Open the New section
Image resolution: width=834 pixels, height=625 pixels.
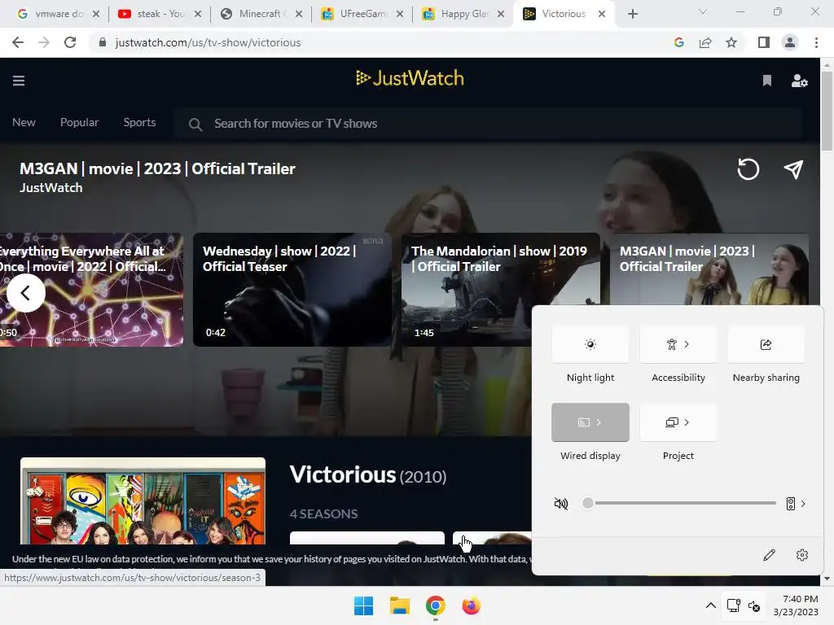(x=24, y=122)
